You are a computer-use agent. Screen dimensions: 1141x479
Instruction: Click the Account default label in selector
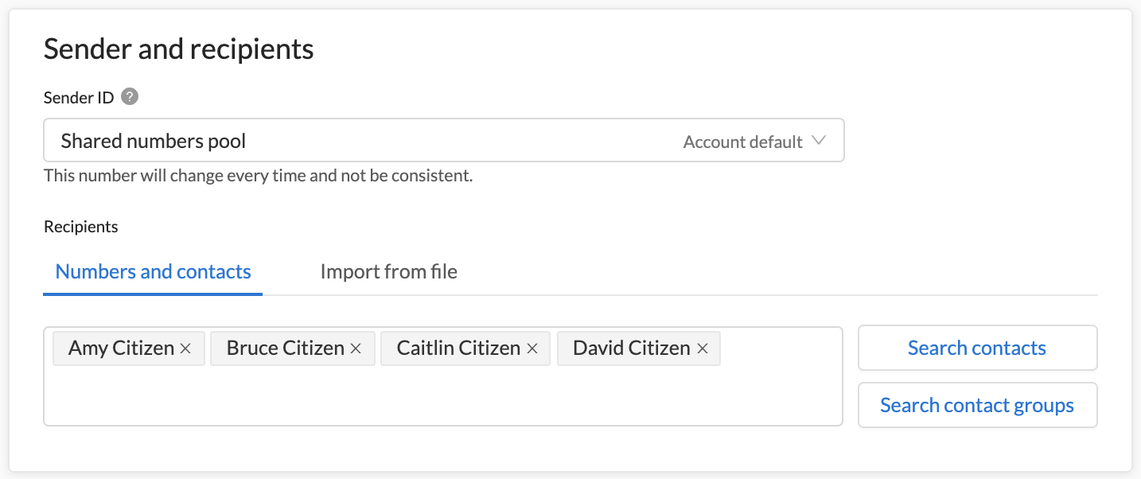(x=742, y=142)
